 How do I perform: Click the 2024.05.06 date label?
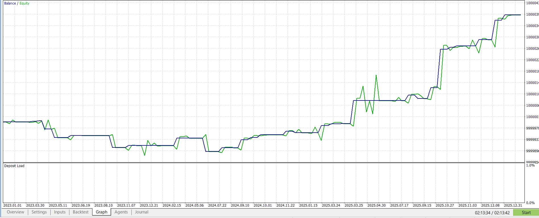pos(195,205)
